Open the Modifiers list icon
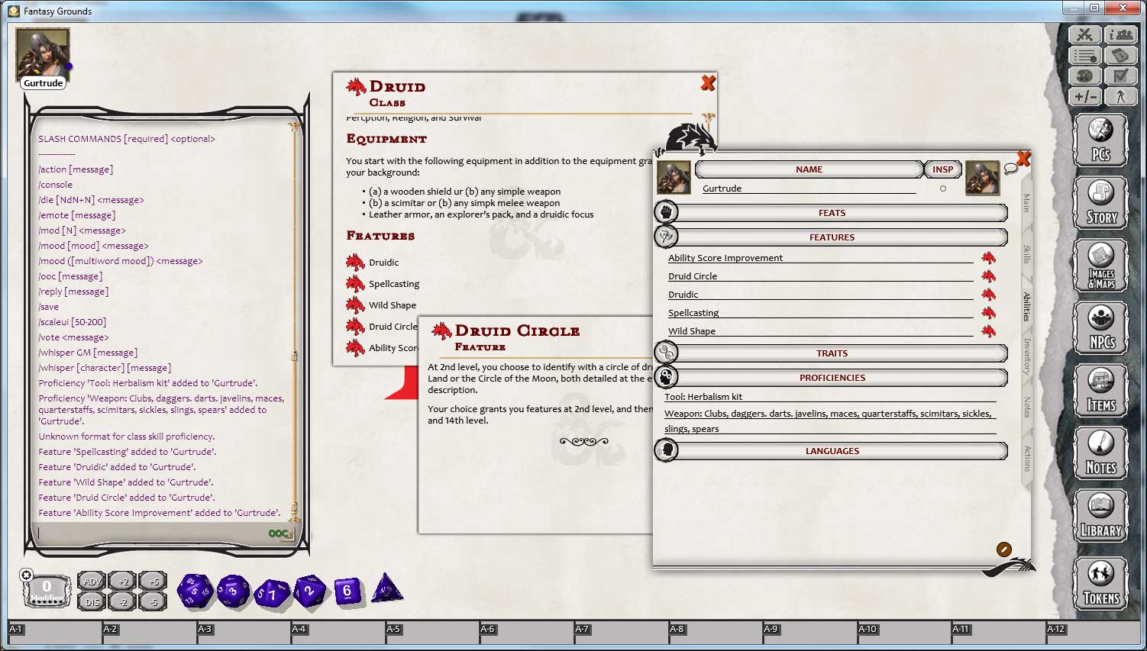 click(x=1084, y=55)
